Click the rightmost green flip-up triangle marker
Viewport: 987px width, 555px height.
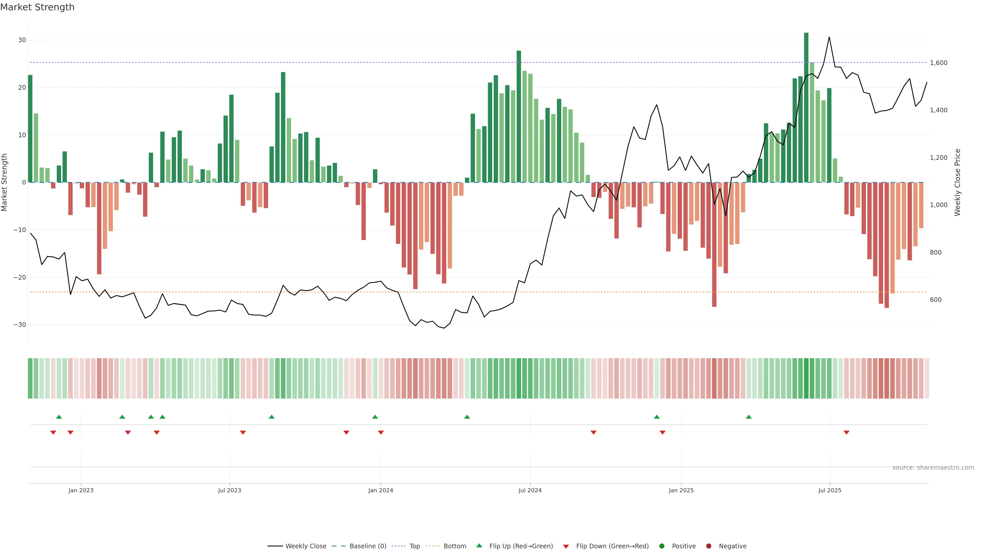(749, 417)
